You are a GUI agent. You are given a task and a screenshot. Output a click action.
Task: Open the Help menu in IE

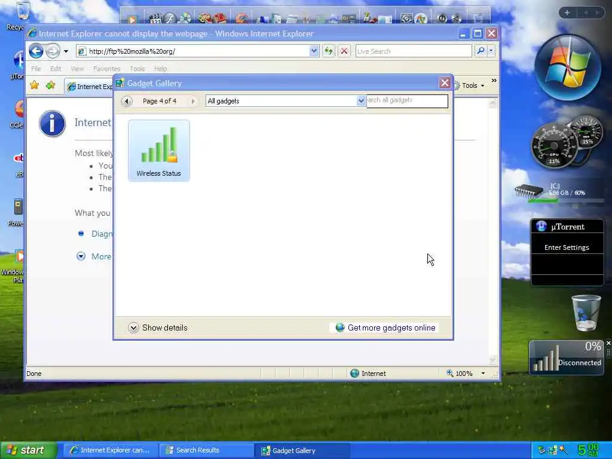point(160,69)
